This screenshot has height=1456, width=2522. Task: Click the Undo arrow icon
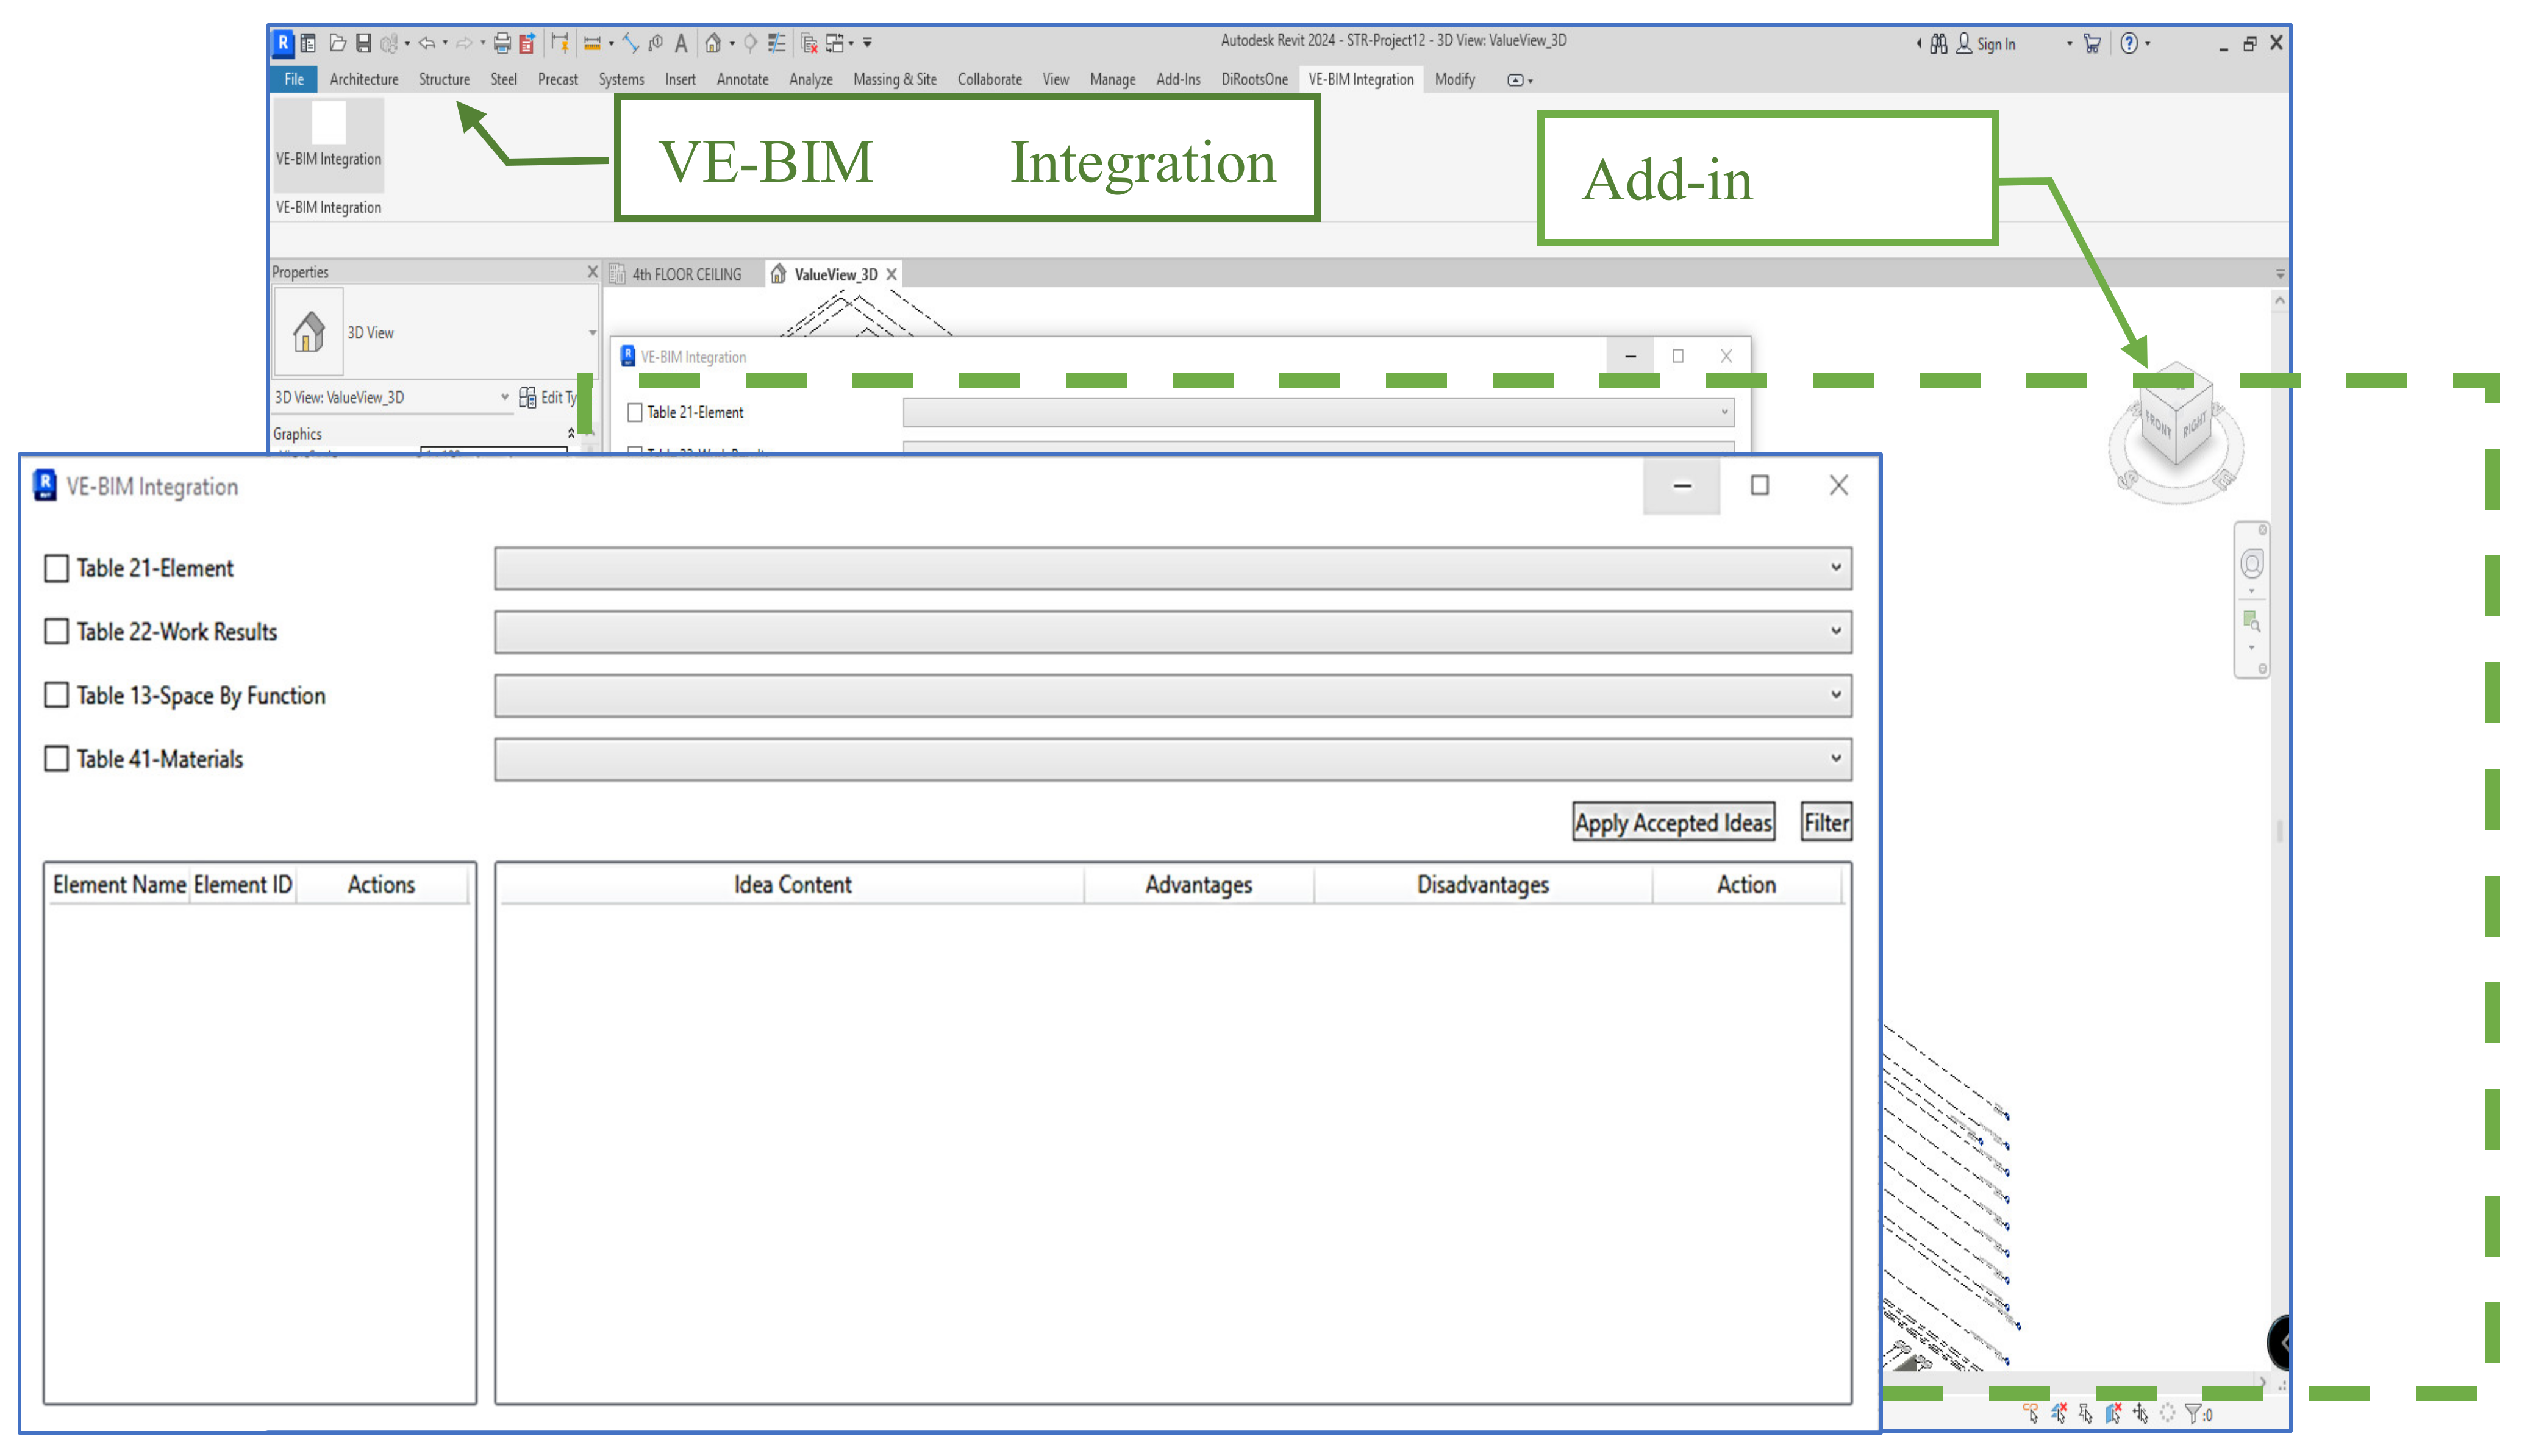[x=427, y=43]
